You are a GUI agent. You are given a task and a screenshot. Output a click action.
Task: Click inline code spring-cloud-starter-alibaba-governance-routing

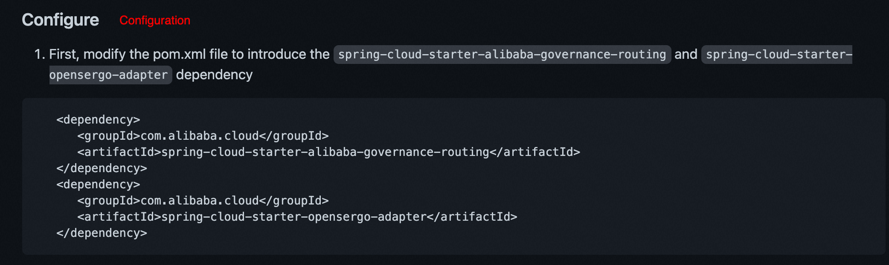502,55
